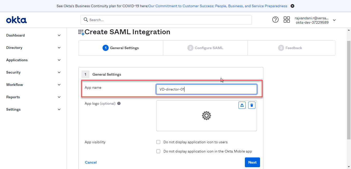Select the Feedback step tab
Viewport: 351px width, 169px height.
(291, 48)
